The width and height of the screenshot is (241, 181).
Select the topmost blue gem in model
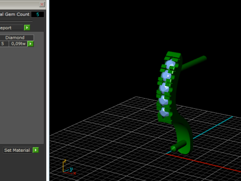tap(170, 64)
